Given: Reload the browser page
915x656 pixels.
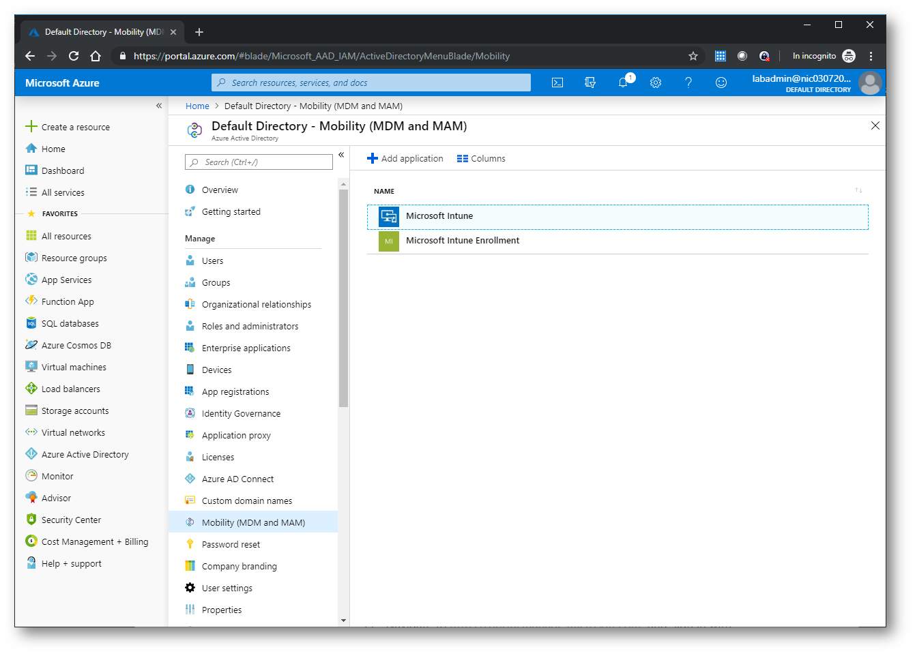Looking at the screenshot, I should click(x=74, y=56).
